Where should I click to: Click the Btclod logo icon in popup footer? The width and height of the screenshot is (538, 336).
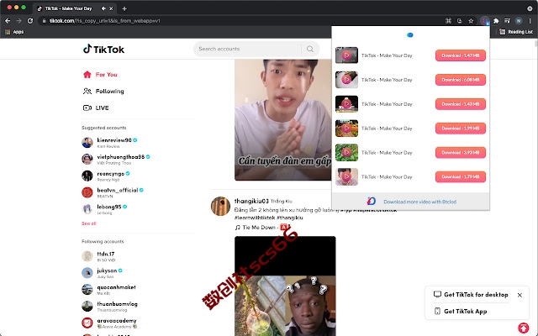pos(372,202)
